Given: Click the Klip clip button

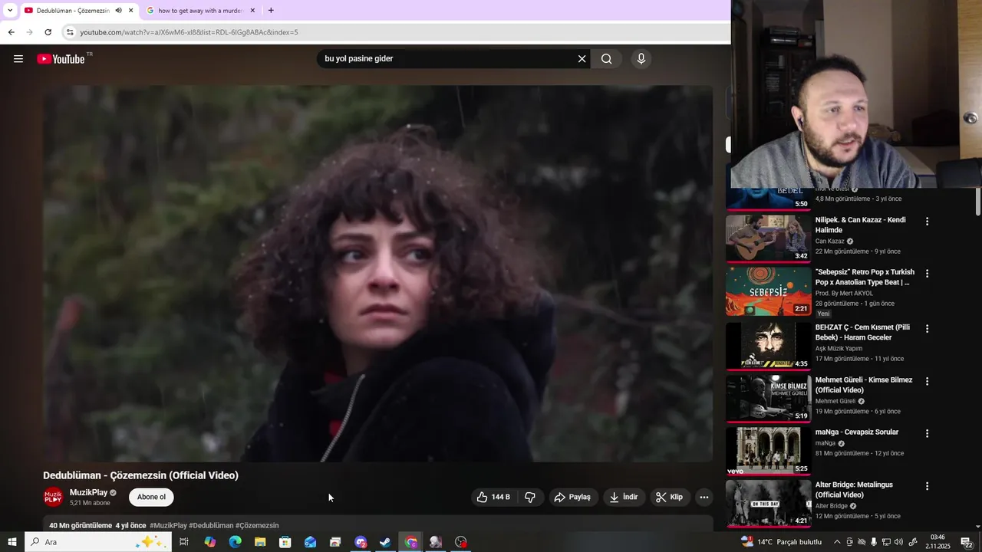Looking at the screenshot, I should click(x=669, y=497).
